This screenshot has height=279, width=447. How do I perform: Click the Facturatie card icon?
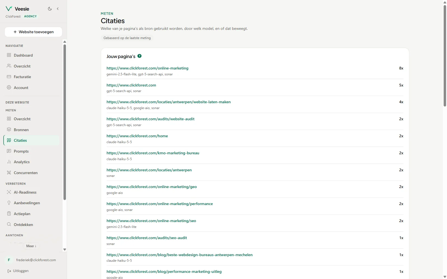(9, 77)
